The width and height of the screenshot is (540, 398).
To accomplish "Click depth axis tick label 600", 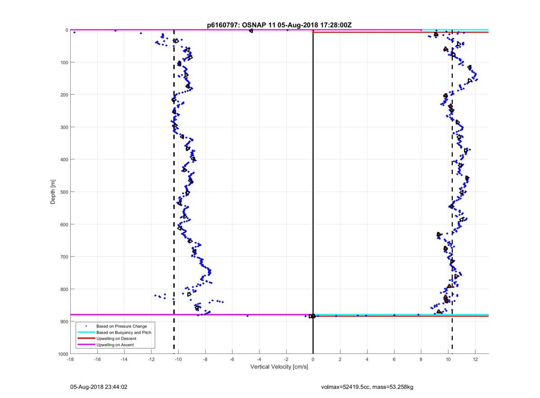I will (63, 224).
